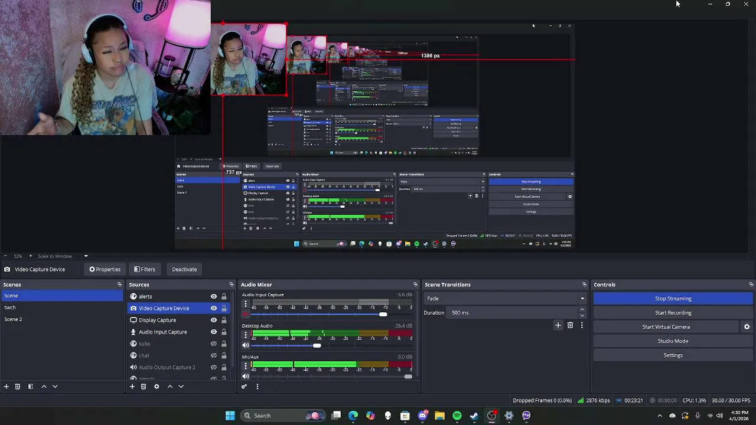756x425 pixels.
Task: Add a scene transition with plus icon
Action: (x=558, y=325)
